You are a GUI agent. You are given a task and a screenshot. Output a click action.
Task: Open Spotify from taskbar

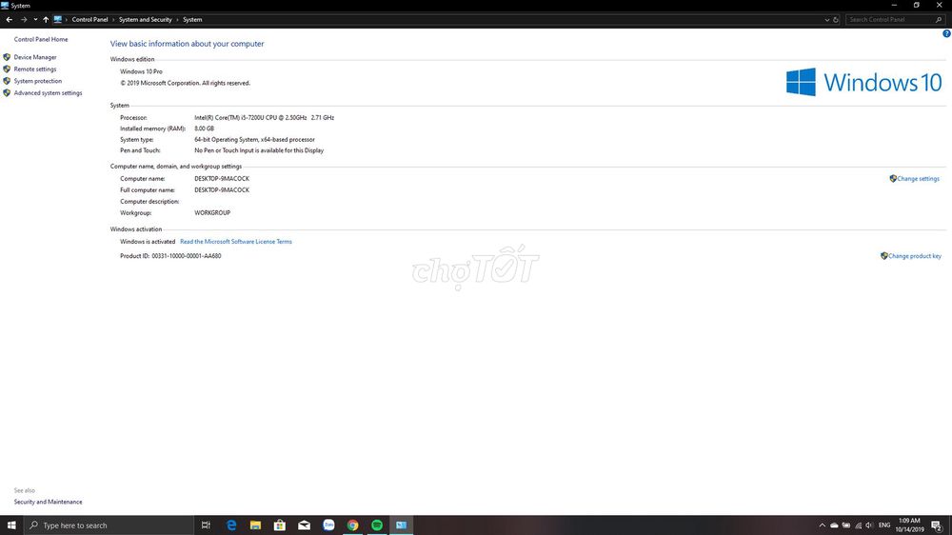377,525
